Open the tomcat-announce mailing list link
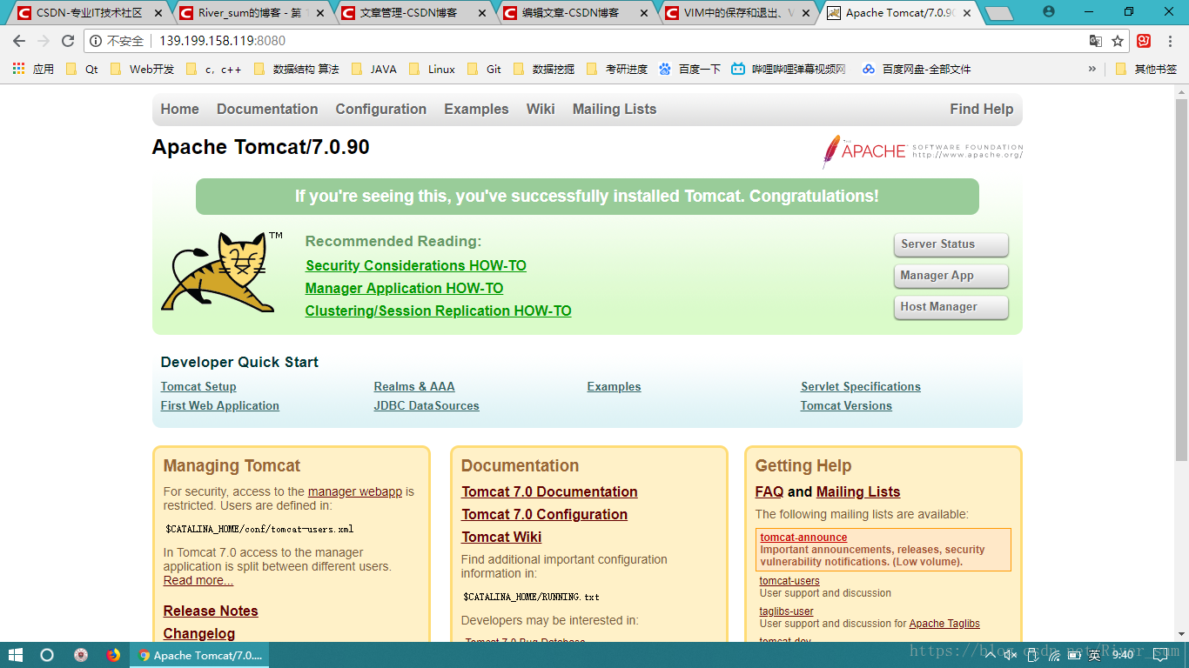 (803, 538)
